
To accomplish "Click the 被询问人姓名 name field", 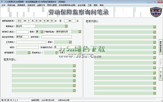I will pyautogui.click(x=22, y=32).
